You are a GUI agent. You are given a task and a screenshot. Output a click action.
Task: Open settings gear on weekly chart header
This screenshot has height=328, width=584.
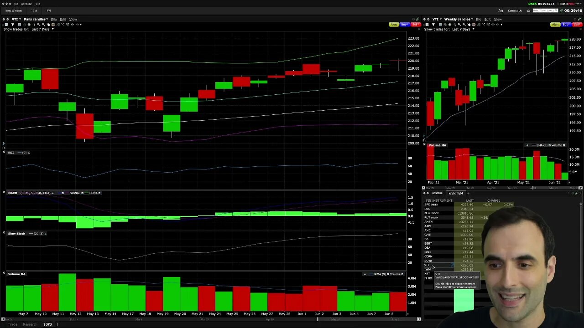(x=575, y=19)
